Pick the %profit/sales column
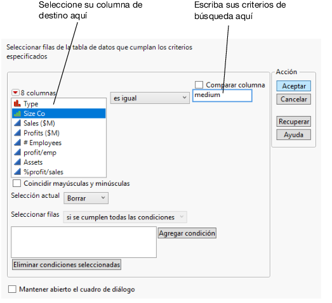The image size is (332, 303). coord(58,172)
